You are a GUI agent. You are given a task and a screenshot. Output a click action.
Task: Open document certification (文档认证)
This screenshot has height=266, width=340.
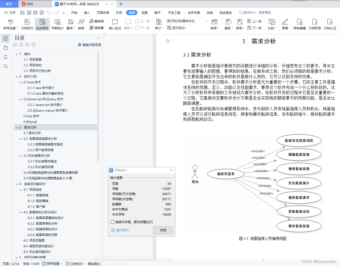tap(330, 24)
